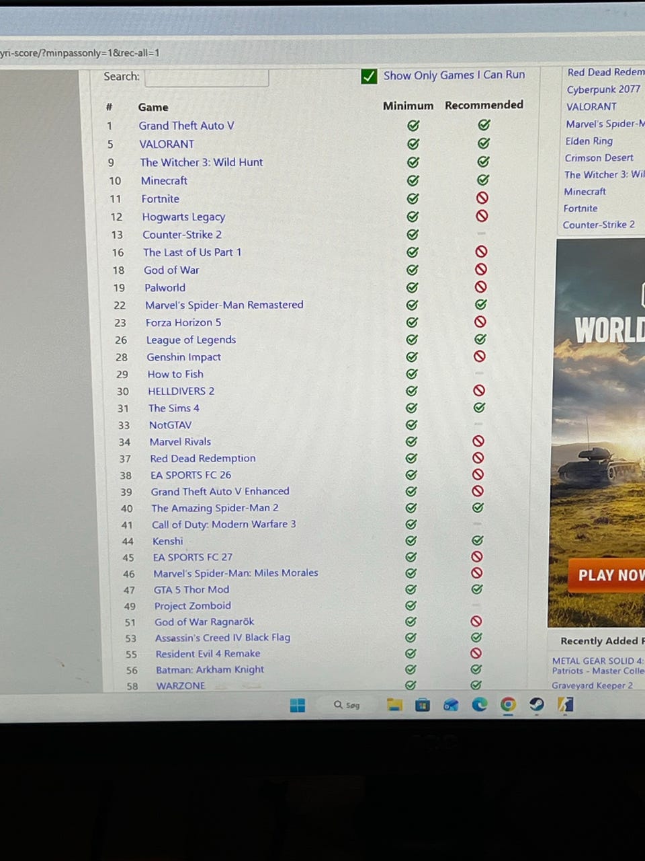Select Cyberpunk 2077 in the sidebar list

pos(603,89)
